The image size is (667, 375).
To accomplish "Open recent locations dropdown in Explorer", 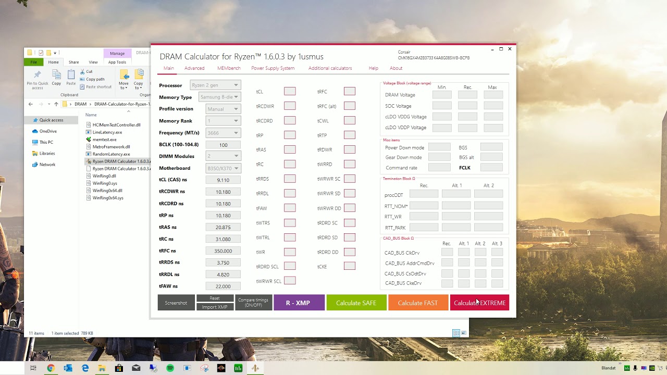I will tap(48, 104).
